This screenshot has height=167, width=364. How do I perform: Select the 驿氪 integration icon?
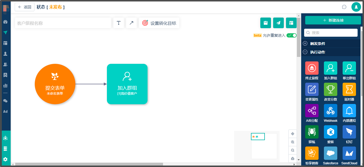coord(312,132)
